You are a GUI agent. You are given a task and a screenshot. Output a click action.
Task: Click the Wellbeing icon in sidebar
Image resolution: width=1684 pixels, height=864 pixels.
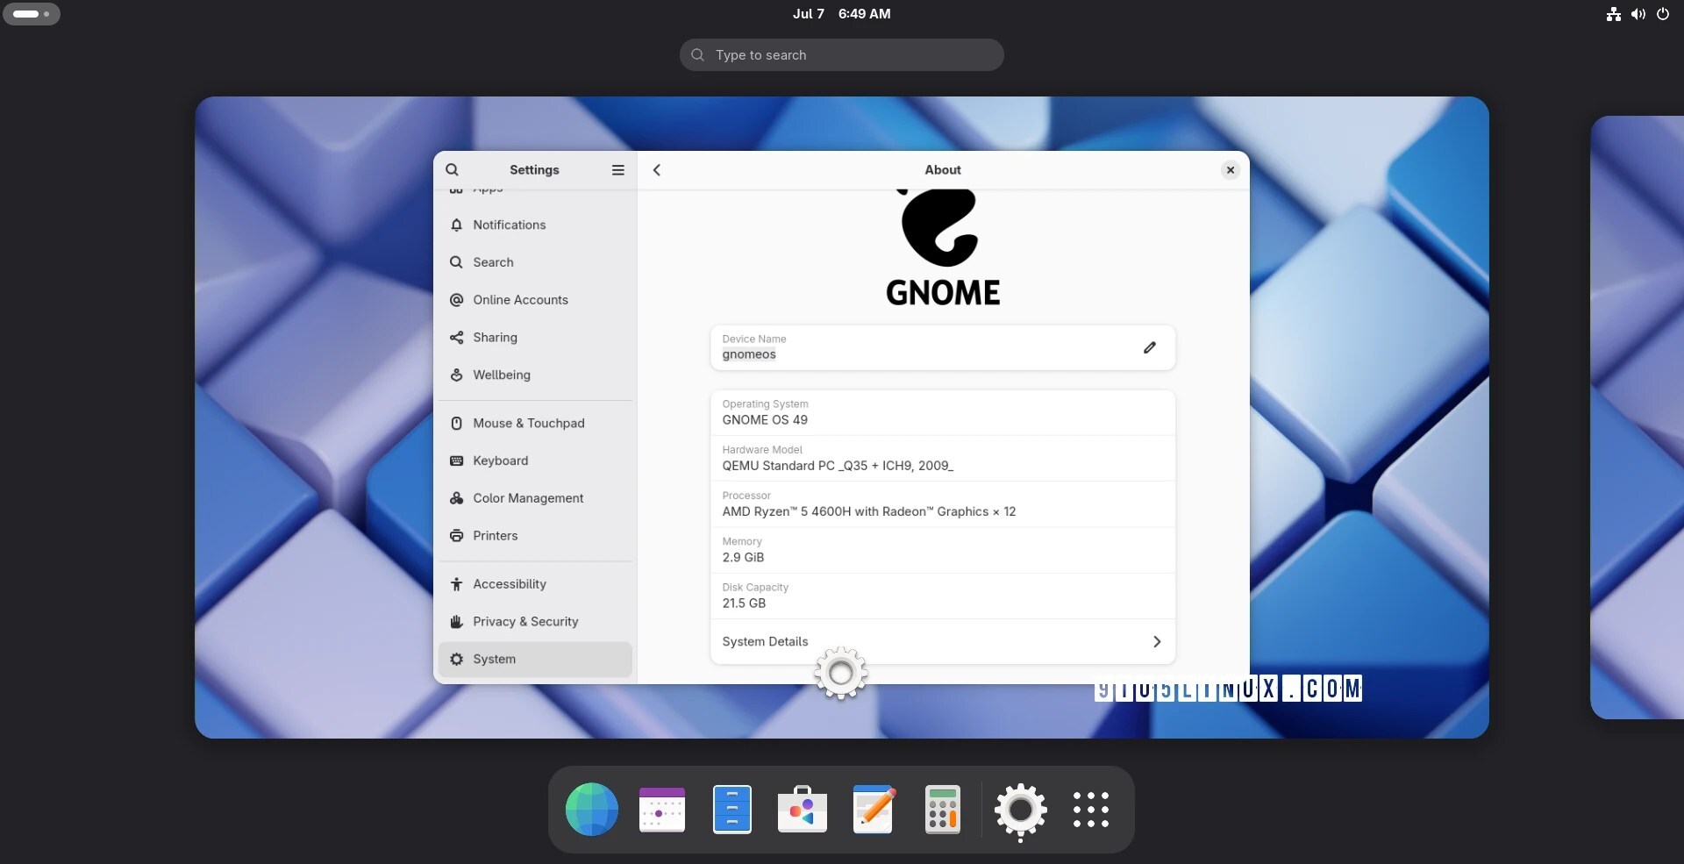coord(456,375)
